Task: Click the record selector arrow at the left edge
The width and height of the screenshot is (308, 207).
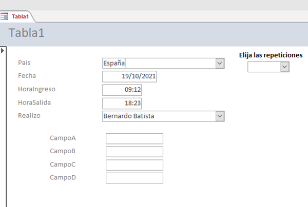Action: point(3,50)
